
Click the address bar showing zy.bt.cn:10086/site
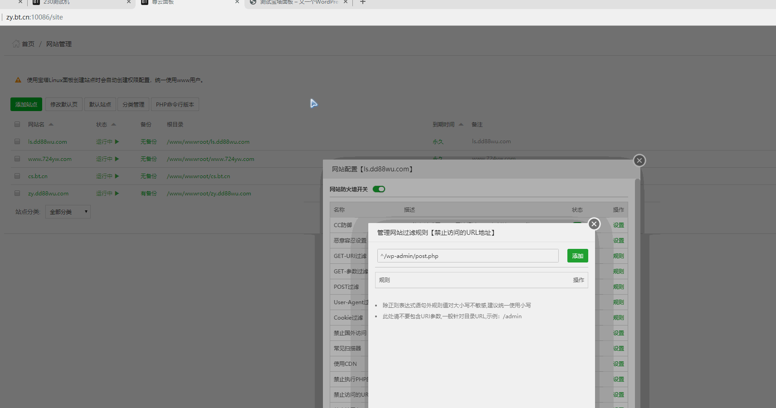[34, 17]
